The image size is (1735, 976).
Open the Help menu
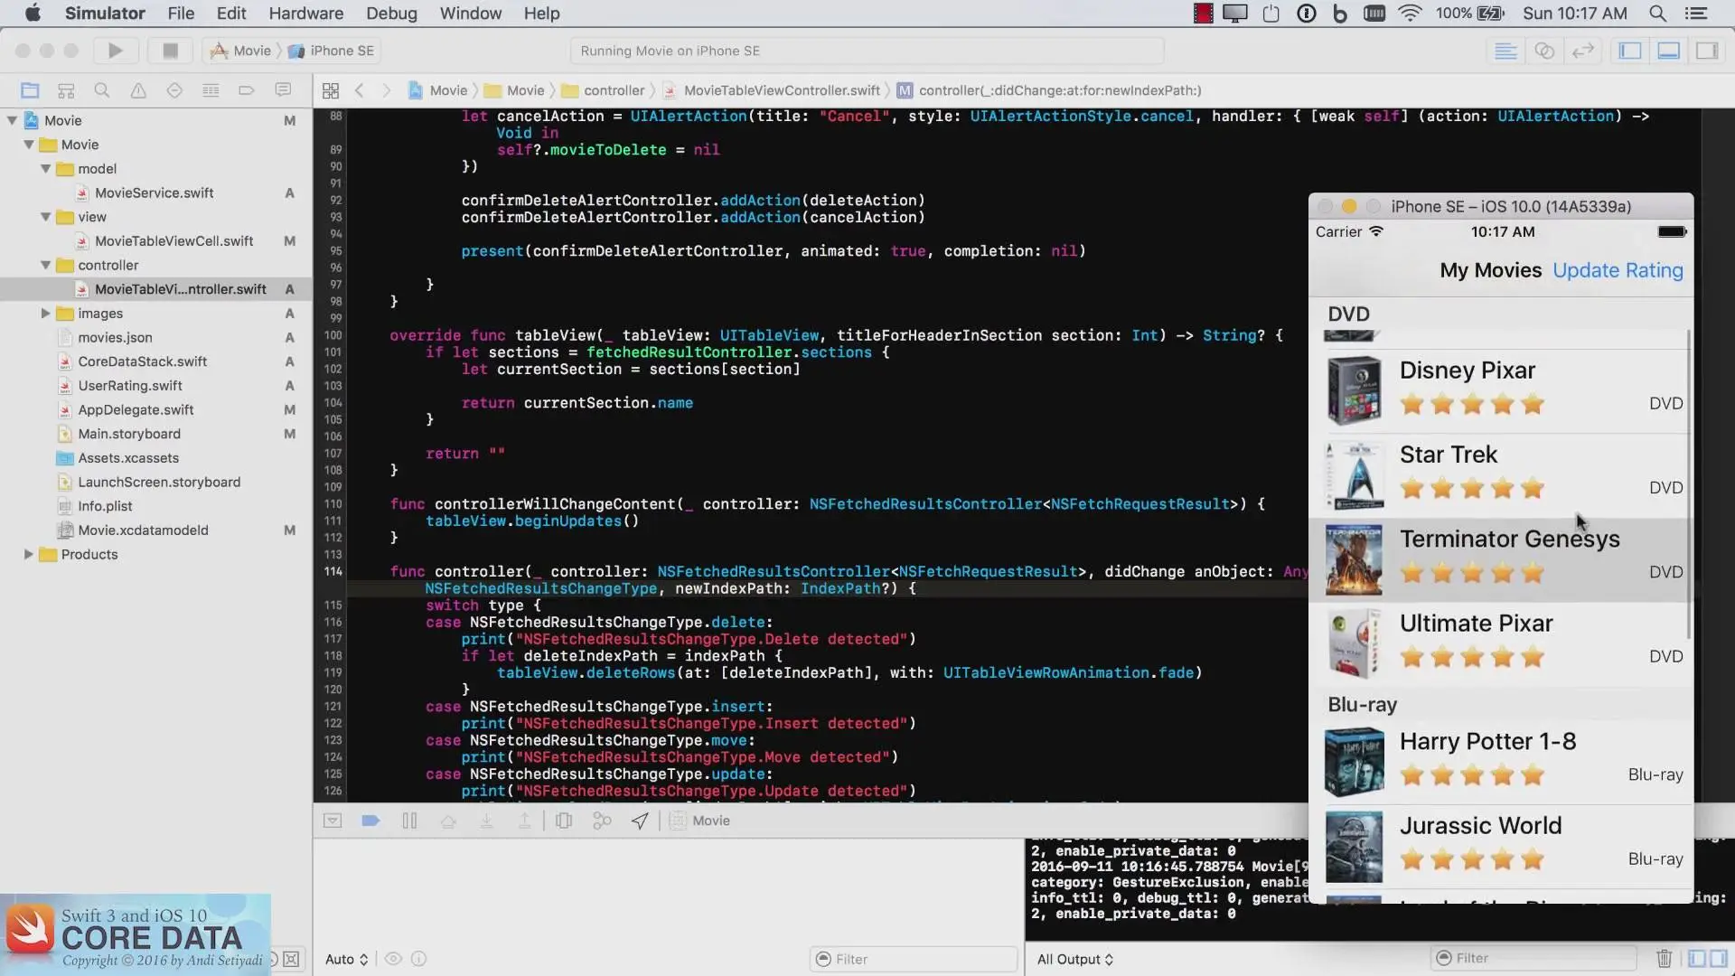(541, 14)
